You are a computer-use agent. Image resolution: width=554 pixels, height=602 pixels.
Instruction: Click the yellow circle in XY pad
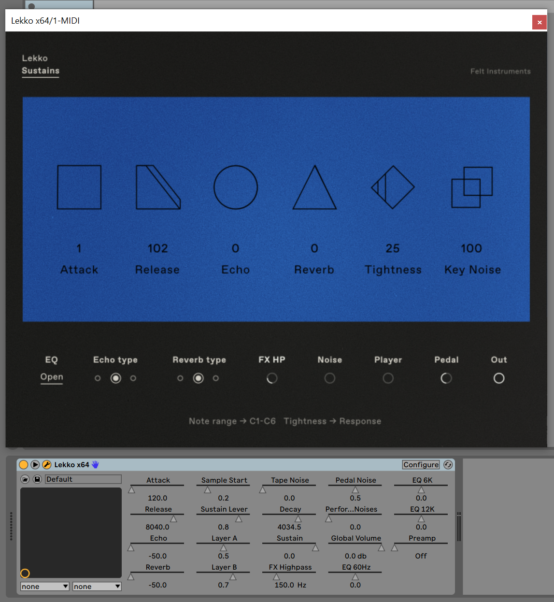coord(25,573)
